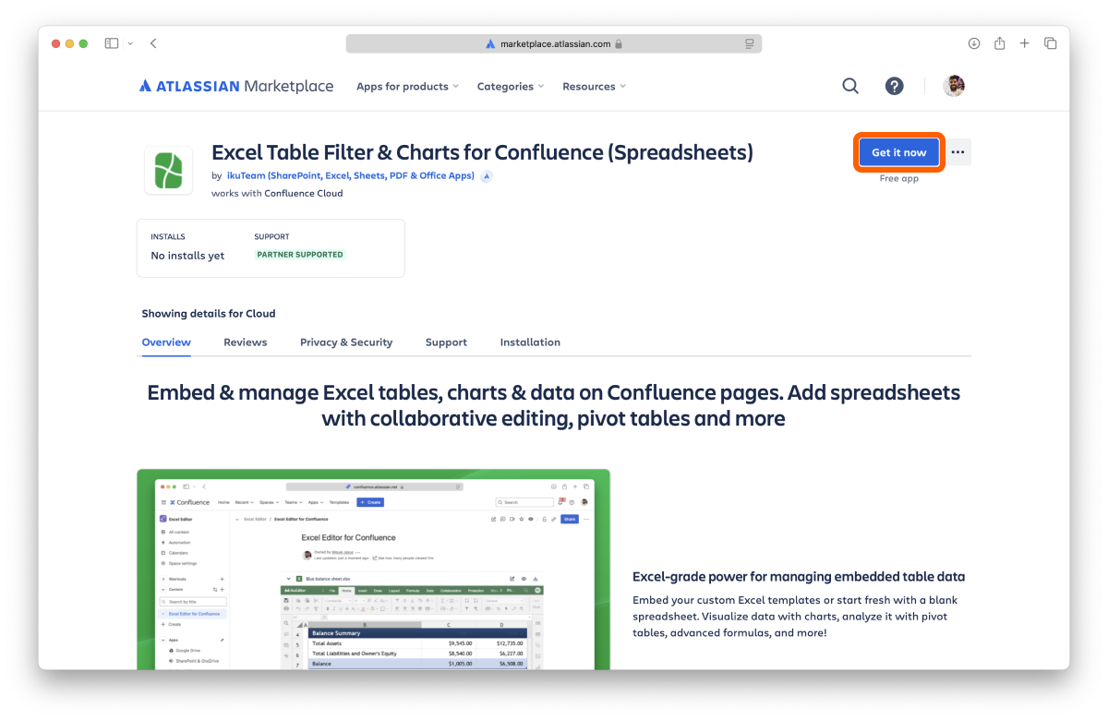Go back with the Safari back arrow
1108x720 pixels.
pos(153,43)
